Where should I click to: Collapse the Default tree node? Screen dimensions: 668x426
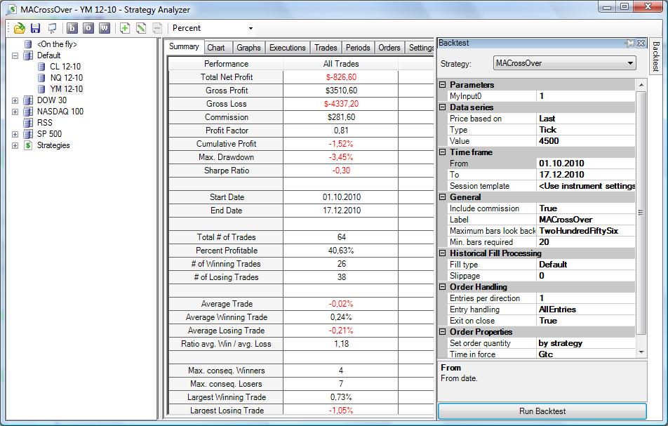coord(15,55)
